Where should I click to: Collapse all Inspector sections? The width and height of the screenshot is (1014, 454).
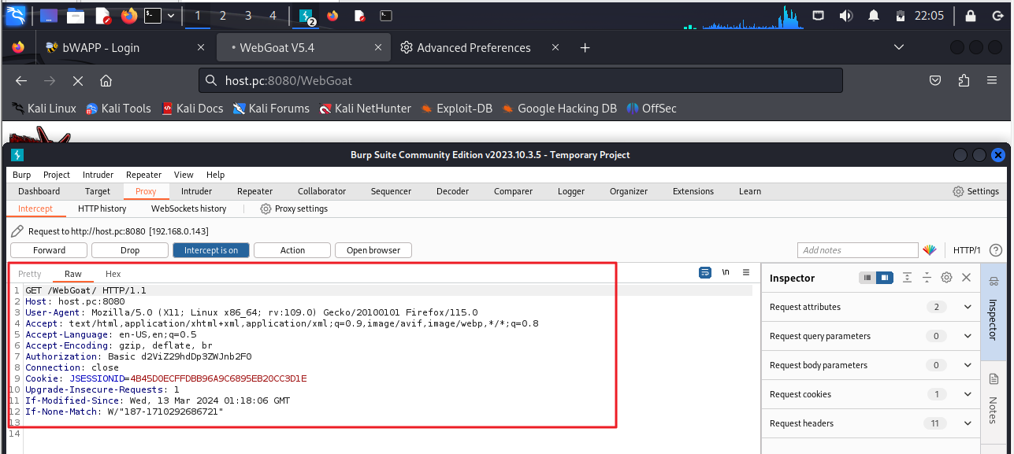click(x=927, y=278)
